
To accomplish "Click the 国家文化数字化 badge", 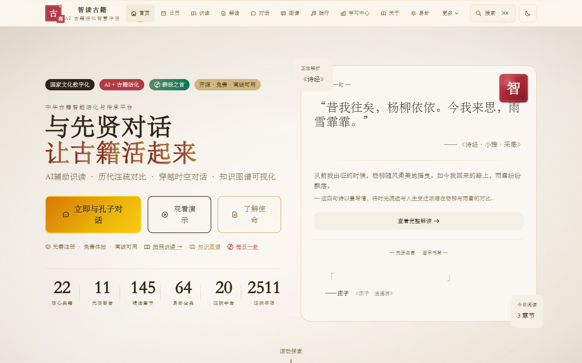I will [x=70, y=85].
